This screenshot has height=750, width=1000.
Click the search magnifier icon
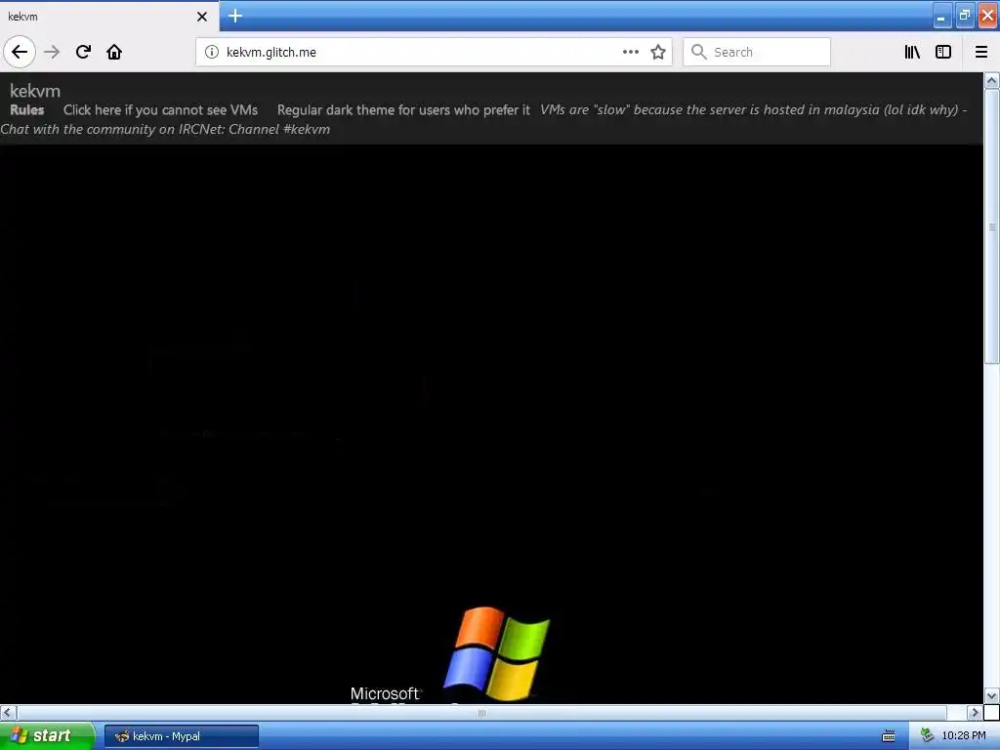[699, 52]
